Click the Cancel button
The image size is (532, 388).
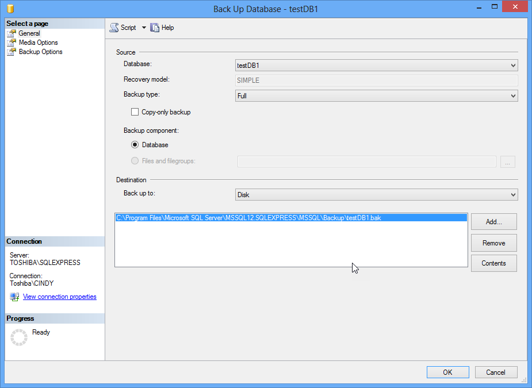[496, 372]
